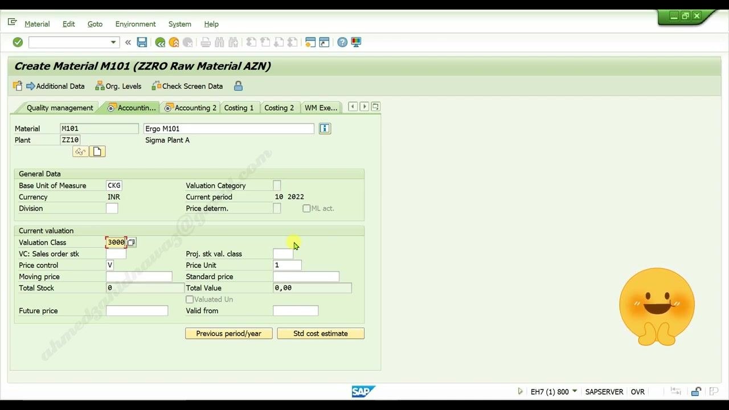Switch to the Costing 1 tab

[239, 108]
